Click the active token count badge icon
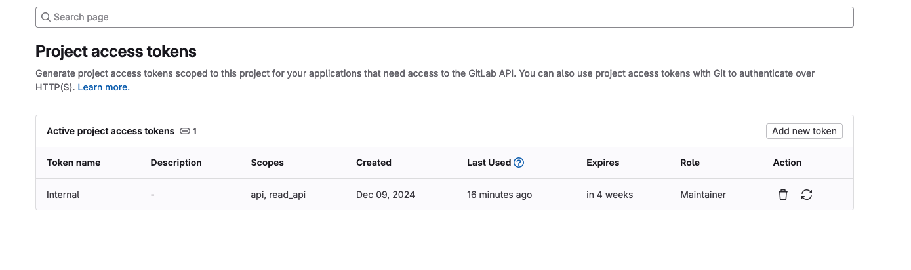The height and width of the screenshot is (270, 911). 185,131
